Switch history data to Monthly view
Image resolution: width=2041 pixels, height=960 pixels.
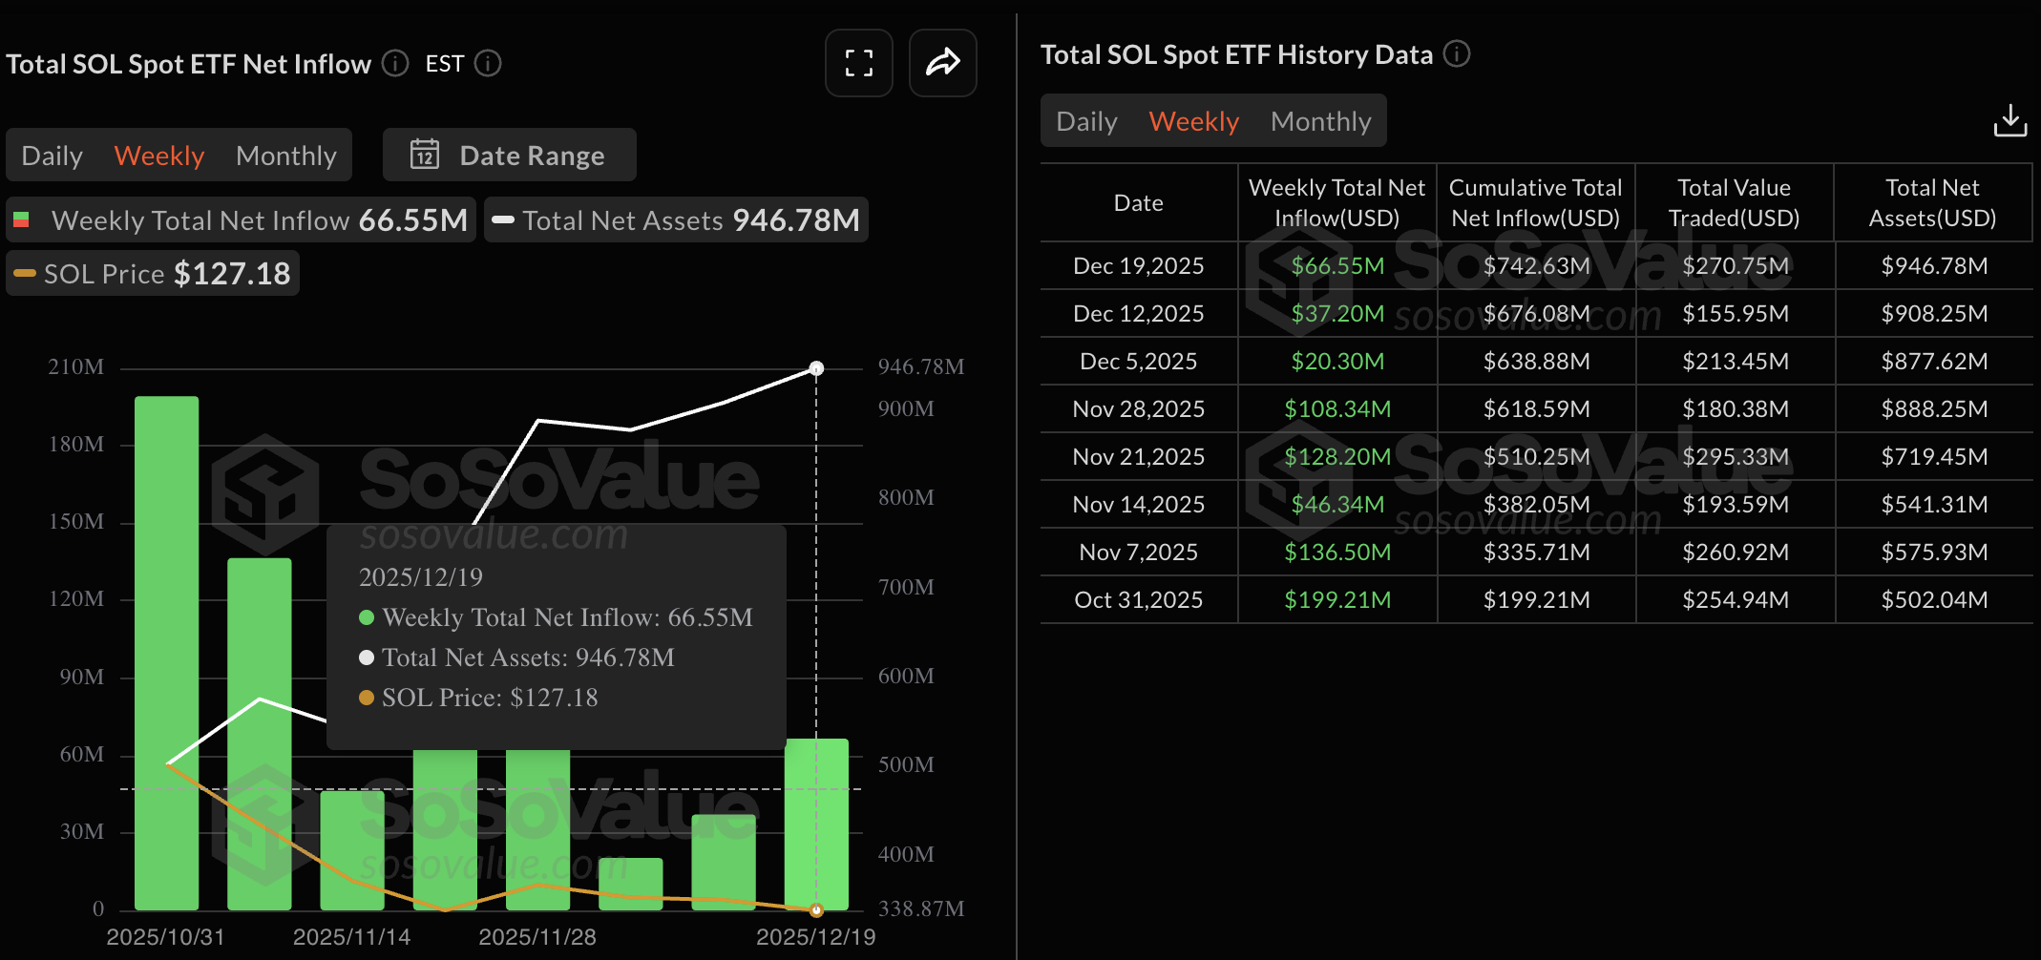coord(1320,120)
